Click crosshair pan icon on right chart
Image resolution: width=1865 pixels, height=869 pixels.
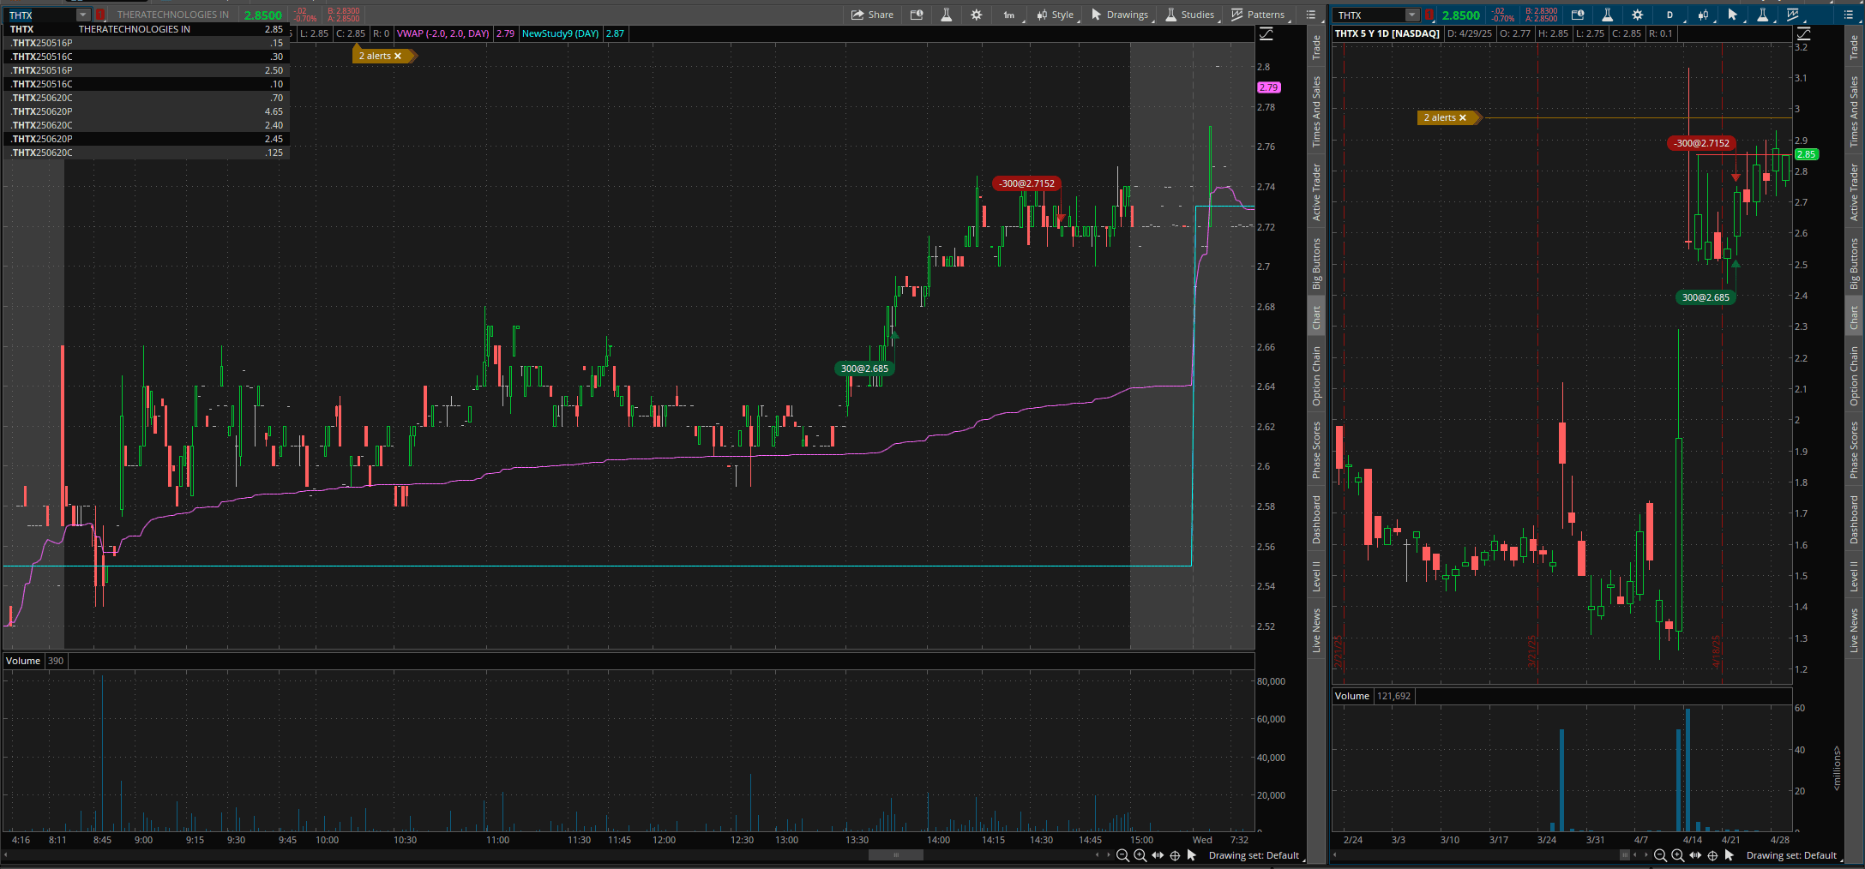1712,855
